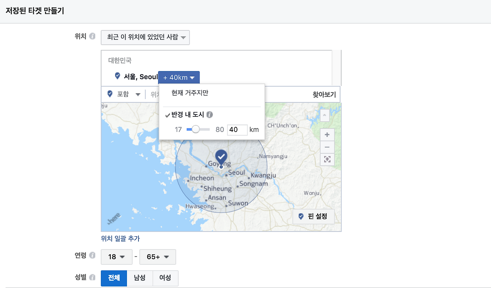The width and height of the screenshot is (491, 288).
Task: Click the info icon next to 위치 label
Action: (x=92, y=36)
